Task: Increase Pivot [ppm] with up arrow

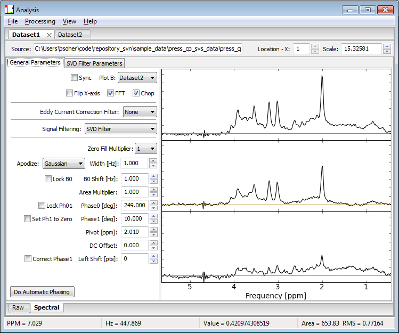Action: click(153, 230)
